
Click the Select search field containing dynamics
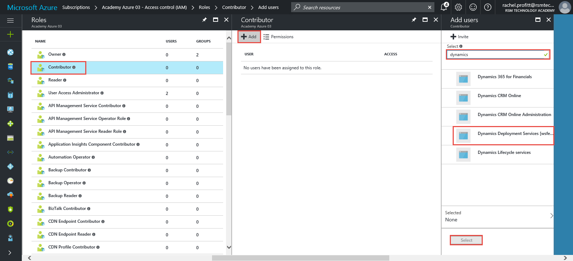click(498, 55)
